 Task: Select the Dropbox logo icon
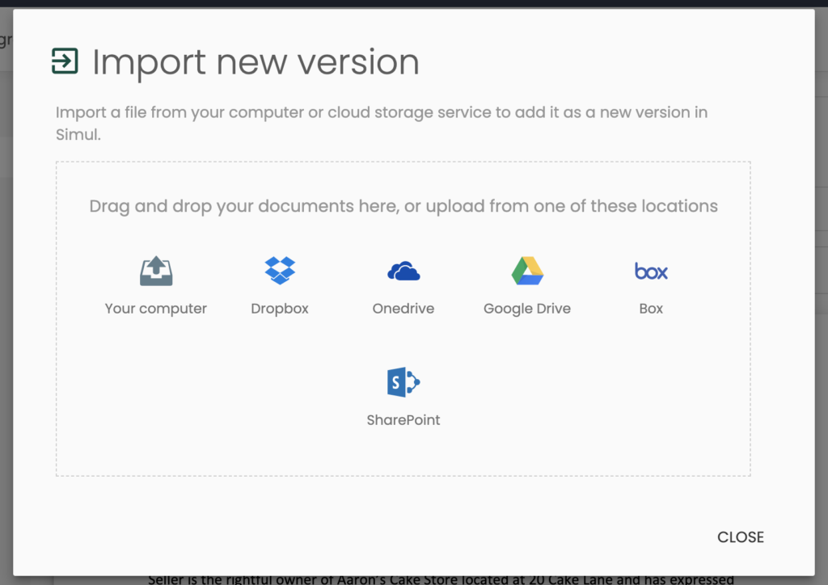tap(280, 271)
